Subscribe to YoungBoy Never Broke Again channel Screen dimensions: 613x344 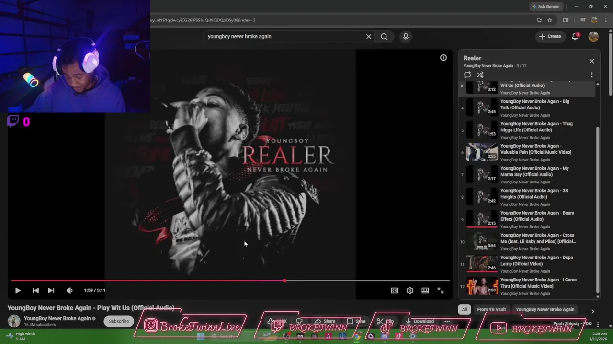point(119,321)
